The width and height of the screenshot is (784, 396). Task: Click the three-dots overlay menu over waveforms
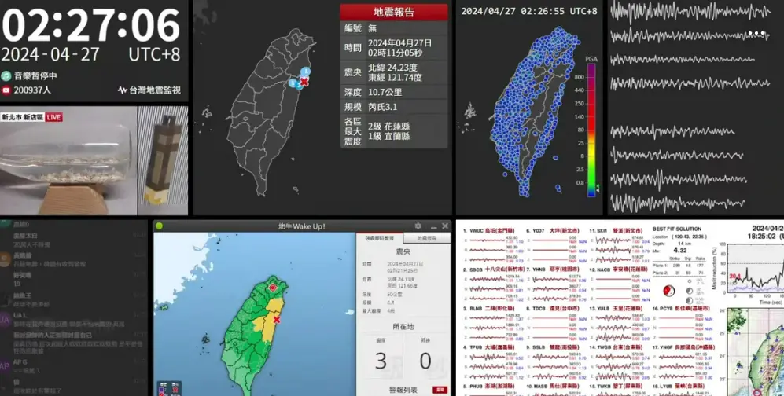(x=756, y=34)
